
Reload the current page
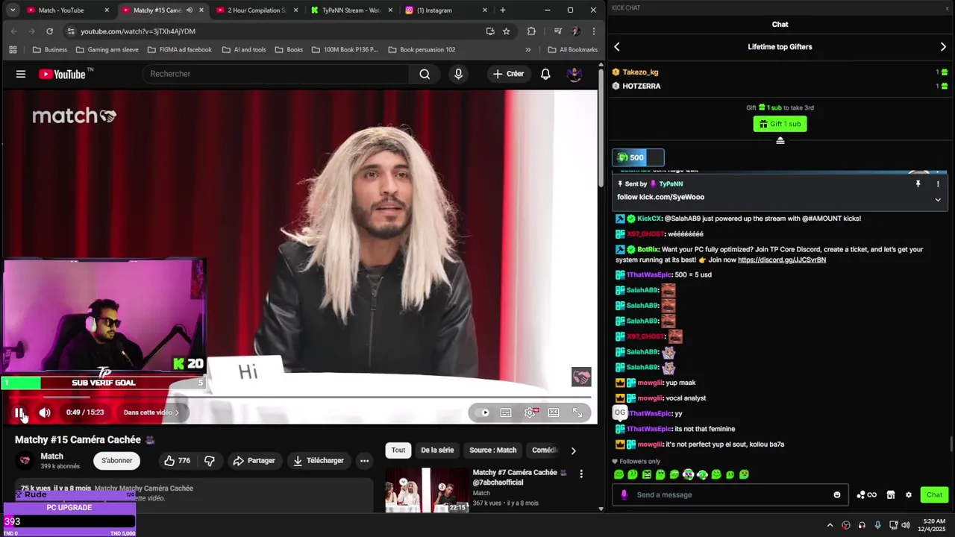[49, 31]
